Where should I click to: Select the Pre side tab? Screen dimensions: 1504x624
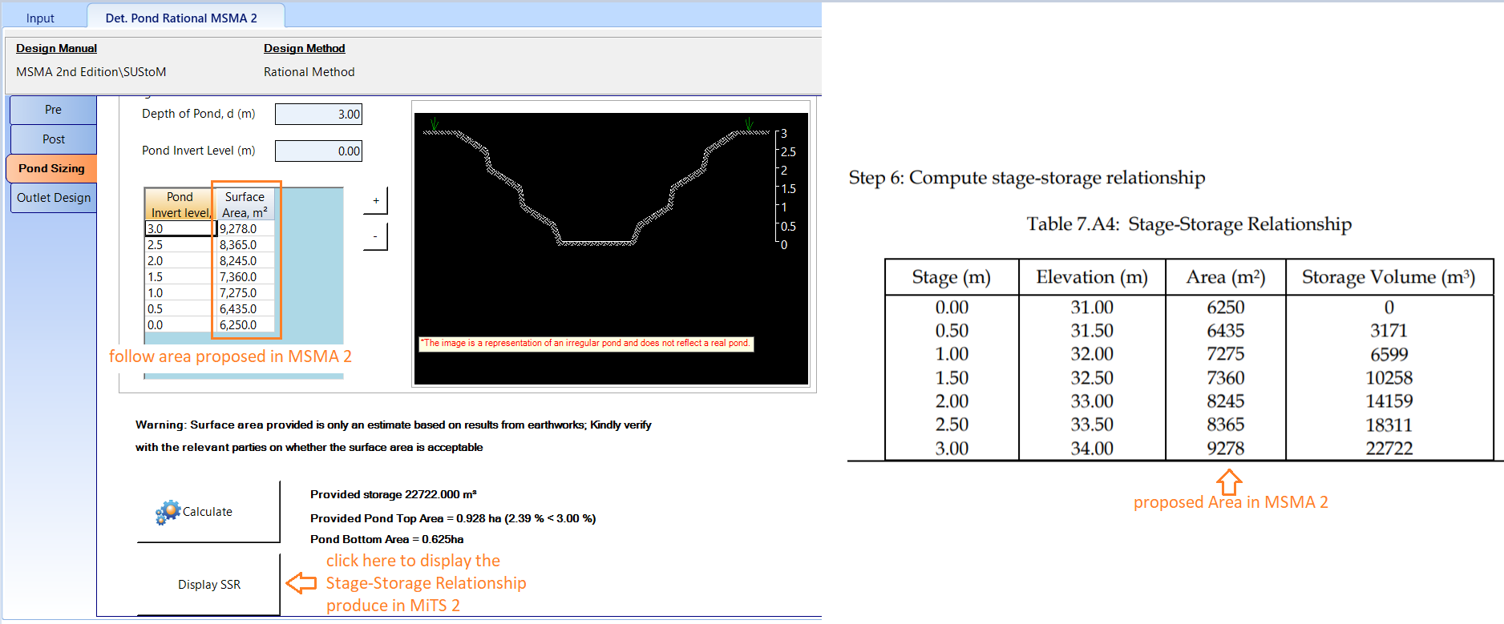pyautogui.click(x=53, y=110)
